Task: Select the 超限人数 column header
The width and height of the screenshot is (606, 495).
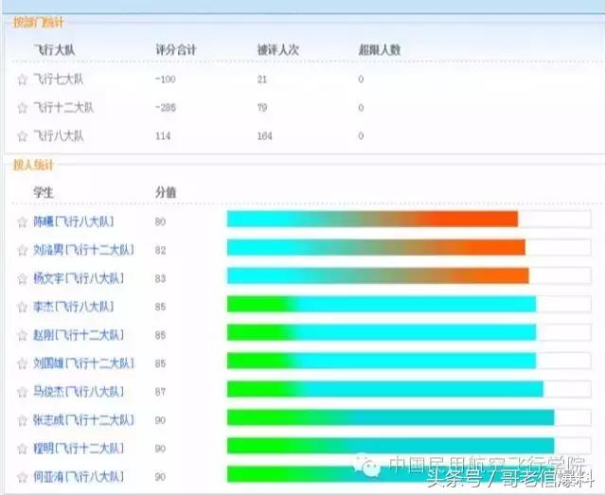Action: click(380, 50)
